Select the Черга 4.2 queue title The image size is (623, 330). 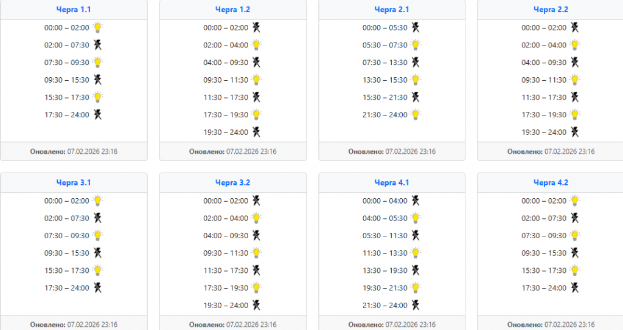point(551,182)
